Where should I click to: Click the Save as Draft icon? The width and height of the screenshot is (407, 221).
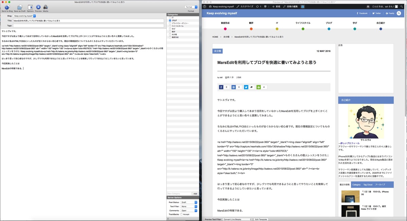(x=20, y=7)
